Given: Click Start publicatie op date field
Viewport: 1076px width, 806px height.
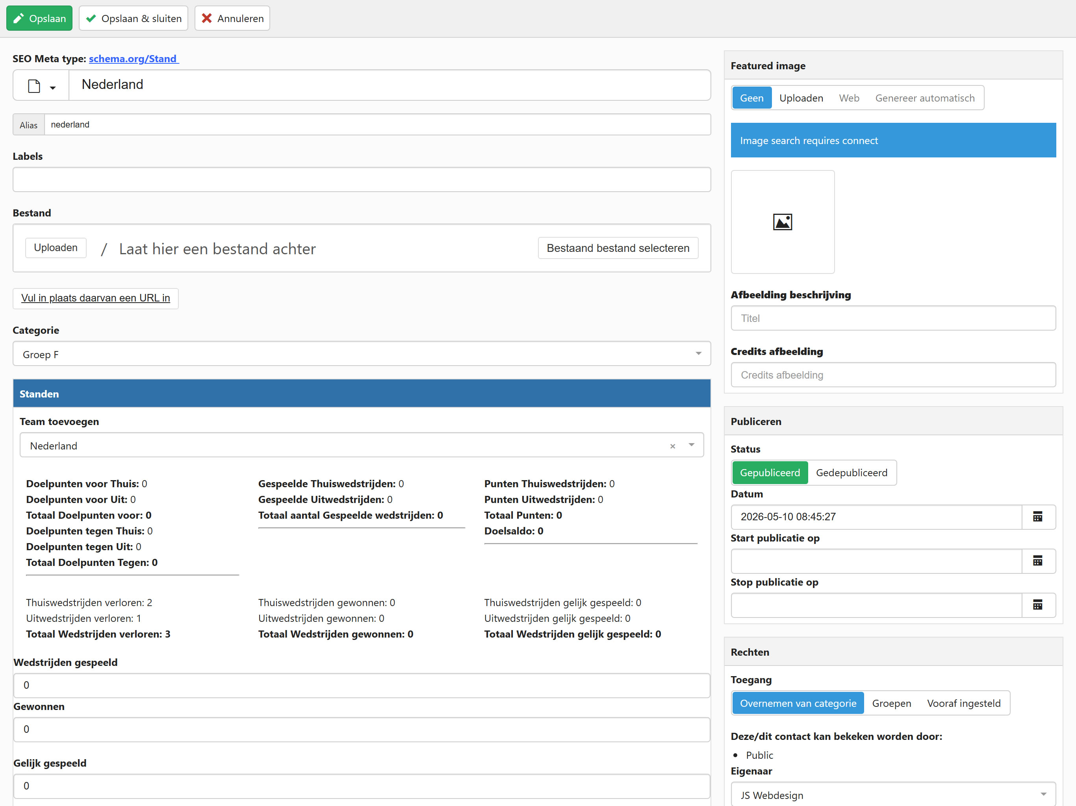Looking at the screenshot, I should (876, 561).
